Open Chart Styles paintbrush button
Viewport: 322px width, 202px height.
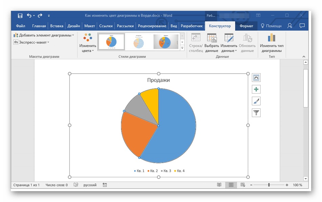tap(256, 101)
